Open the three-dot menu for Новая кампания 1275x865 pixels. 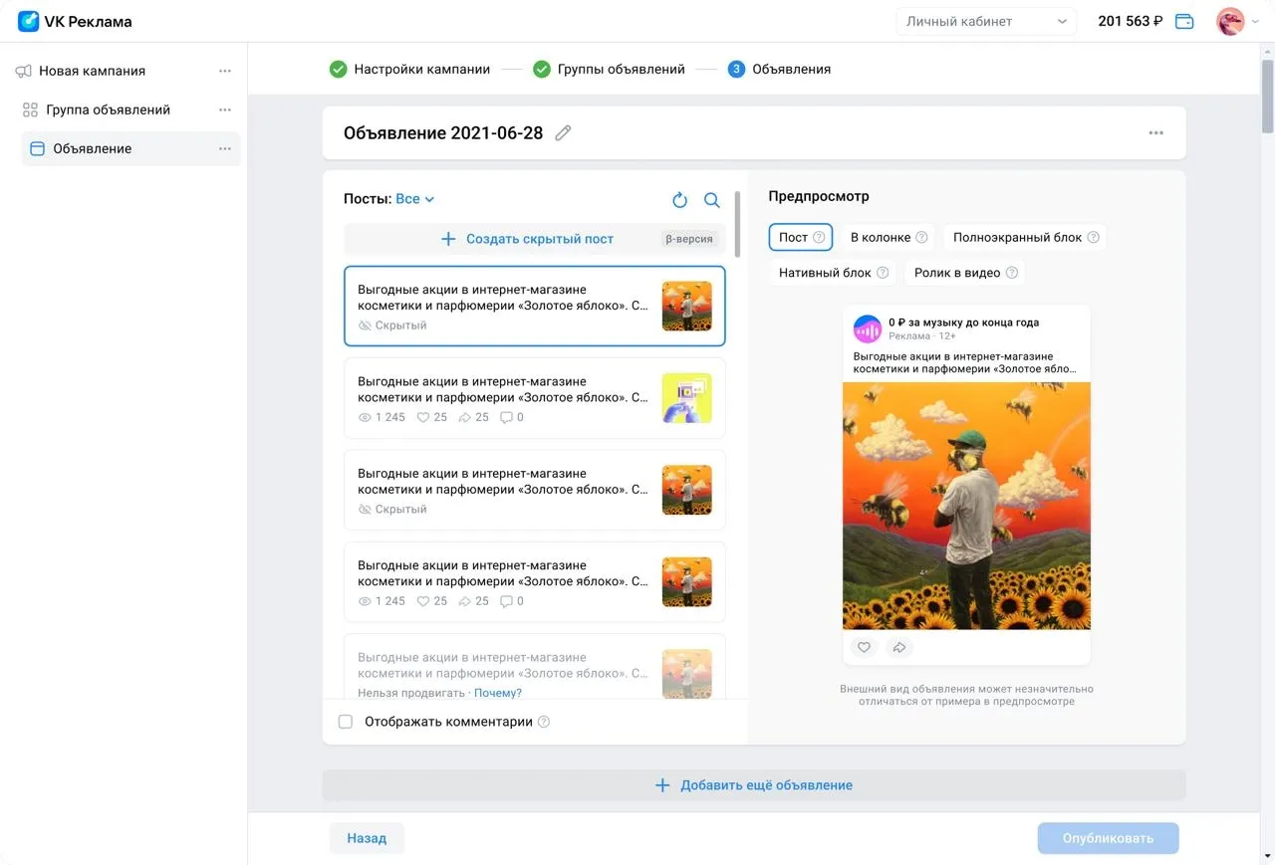tap(225, 72)
